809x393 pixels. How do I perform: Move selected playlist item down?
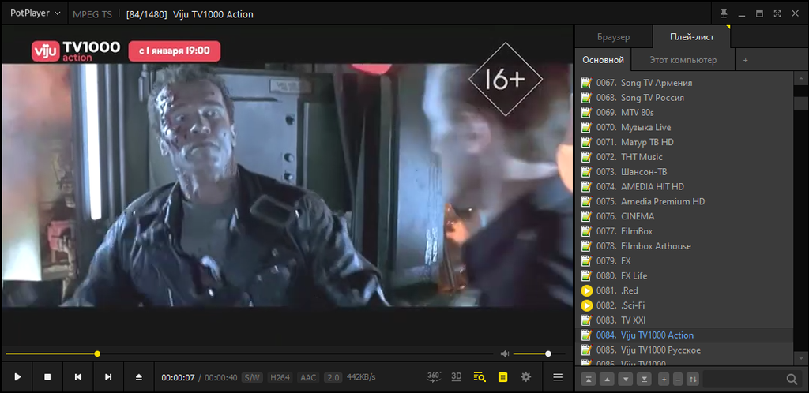[626, 380]
